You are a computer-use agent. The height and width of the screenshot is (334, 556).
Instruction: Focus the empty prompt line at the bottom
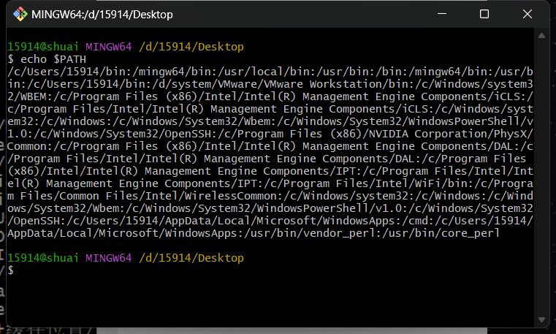tap(146, 270)
